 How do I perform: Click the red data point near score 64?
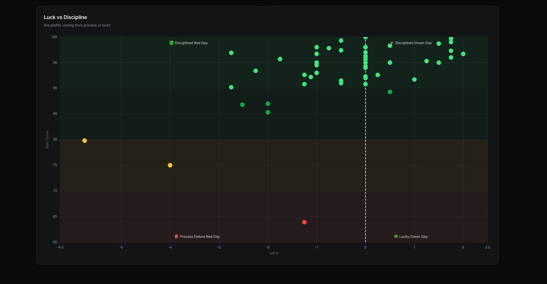(x=304, y=222)
